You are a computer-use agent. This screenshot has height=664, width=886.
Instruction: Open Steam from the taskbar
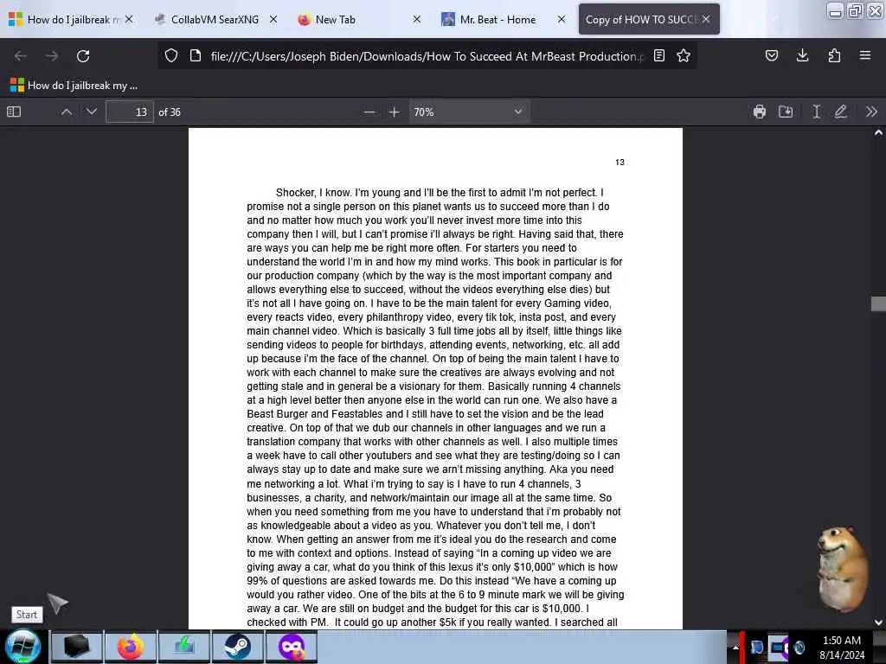[237, 647]
